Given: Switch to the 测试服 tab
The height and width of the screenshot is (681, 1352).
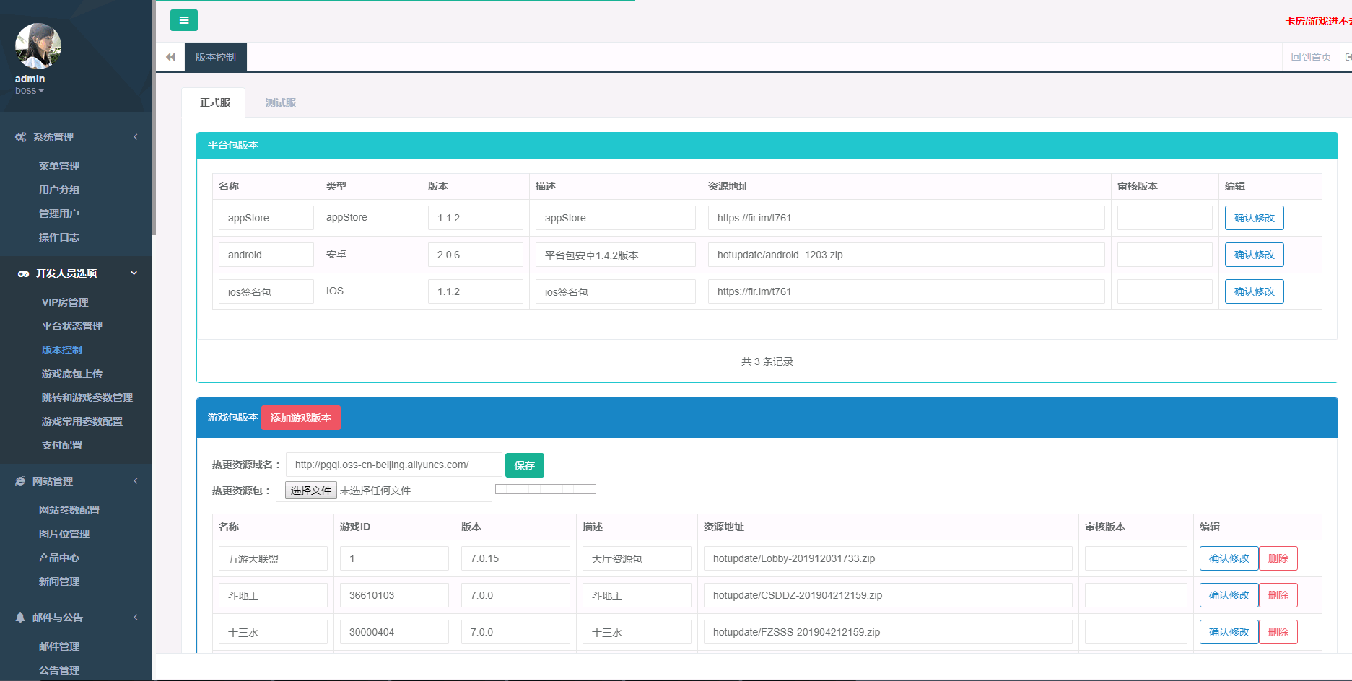Looking at the screenshot, I should [x=280, y=102].
